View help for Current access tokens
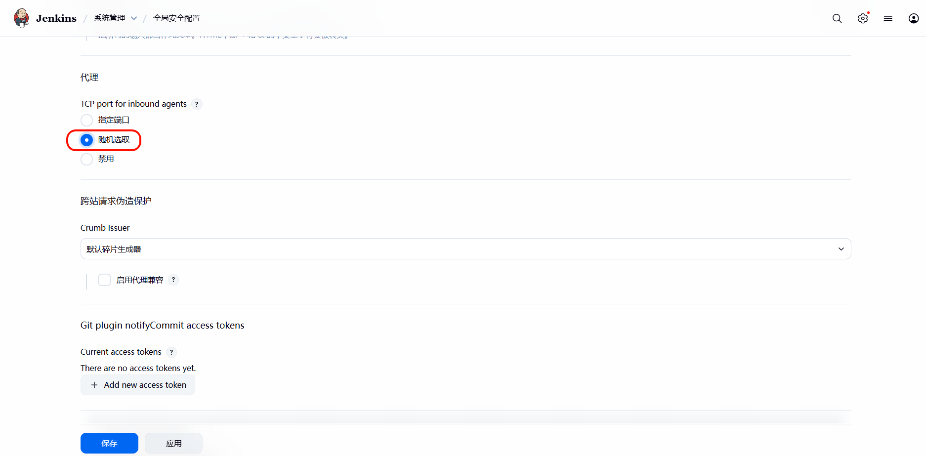 point(171,352)
